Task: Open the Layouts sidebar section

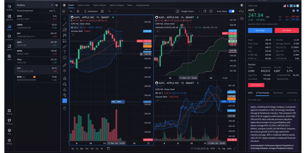Action: click(9, 47)
